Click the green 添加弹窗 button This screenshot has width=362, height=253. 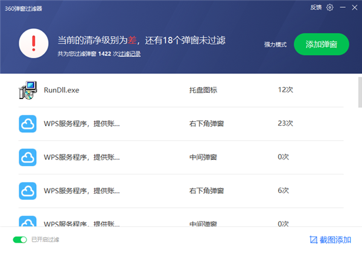click(322, 44)
